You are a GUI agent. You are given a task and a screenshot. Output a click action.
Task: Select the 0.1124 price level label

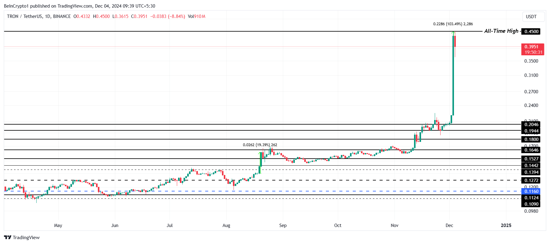[x=531, y=198]
